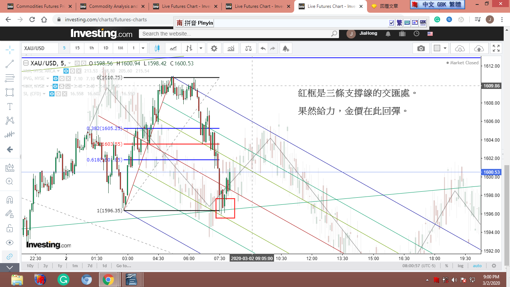The width and height of the screenshot is (510, 287).
Task: Select the trend line drawing tool
Action: (10, 64)
